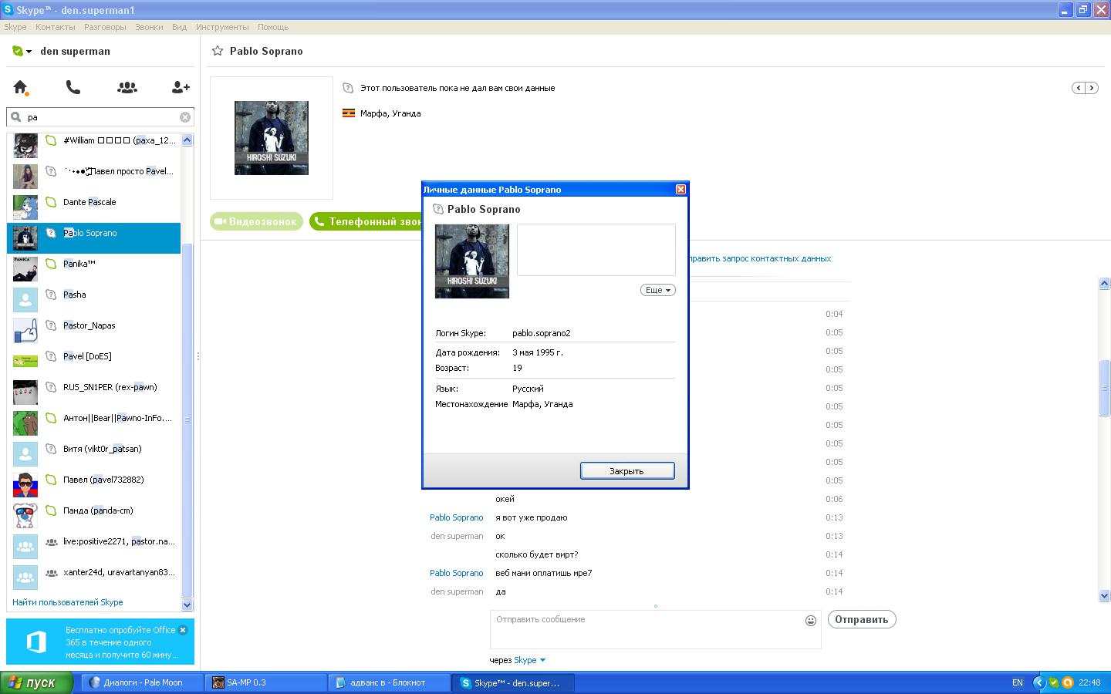The height and width of the screenshot is (694, 1111).
Task: Click the Office 365 ad banner icon
Action: (x=36, y=642)
